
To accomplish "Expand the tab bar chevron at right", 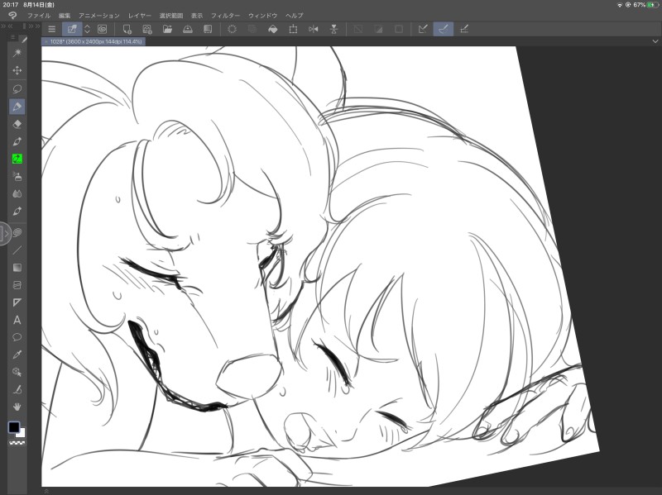I will pyautogui.click(x=655, y=41).
